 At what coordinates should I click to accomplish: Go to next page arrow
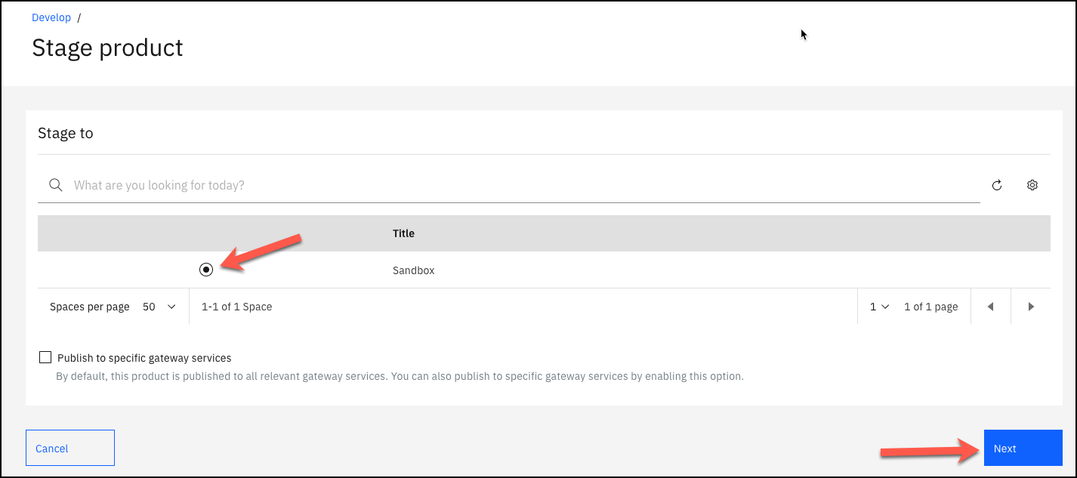(x=1031, y=307)
